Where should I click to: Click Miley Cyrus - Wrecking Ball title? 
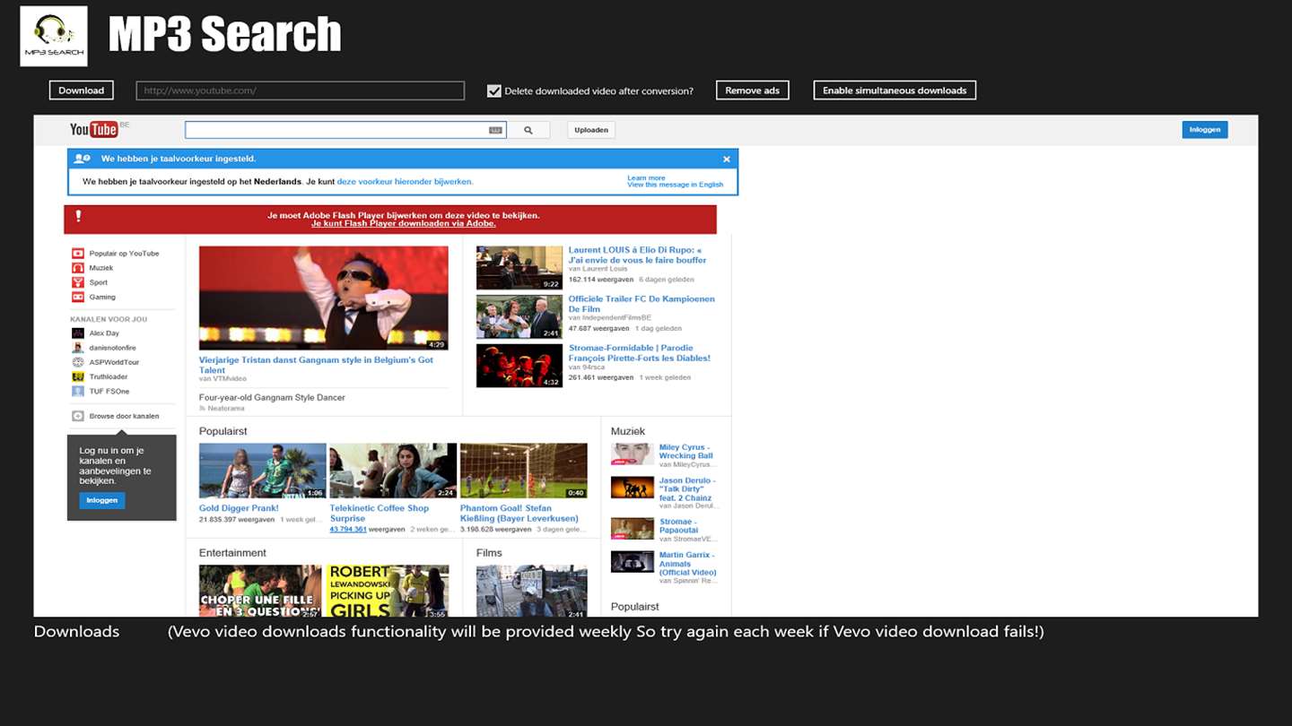686,451
